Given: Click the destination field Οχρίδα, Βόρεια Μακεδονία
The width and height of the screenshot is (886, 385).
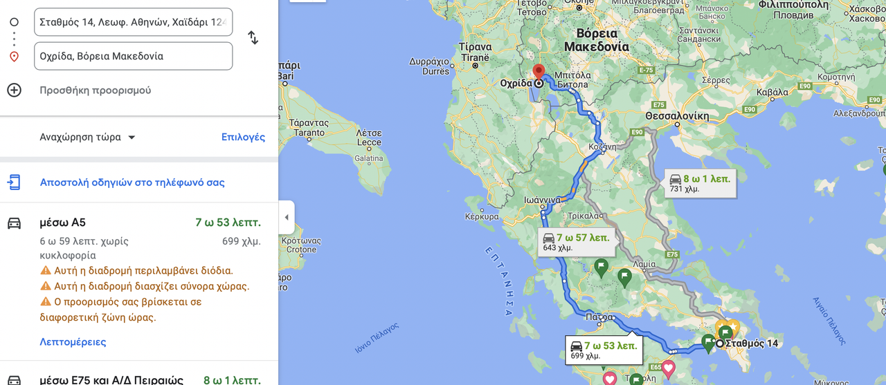Looking at the screenshot, I should tap(133, 56).
